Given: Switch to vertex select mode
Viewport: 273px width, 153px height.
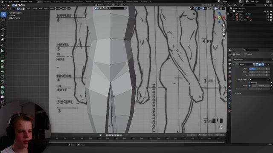Looking at the screenshot, I should pos(18,8).
